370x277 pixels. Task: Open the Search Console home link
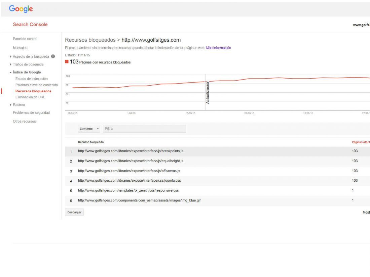pos(30,25)
